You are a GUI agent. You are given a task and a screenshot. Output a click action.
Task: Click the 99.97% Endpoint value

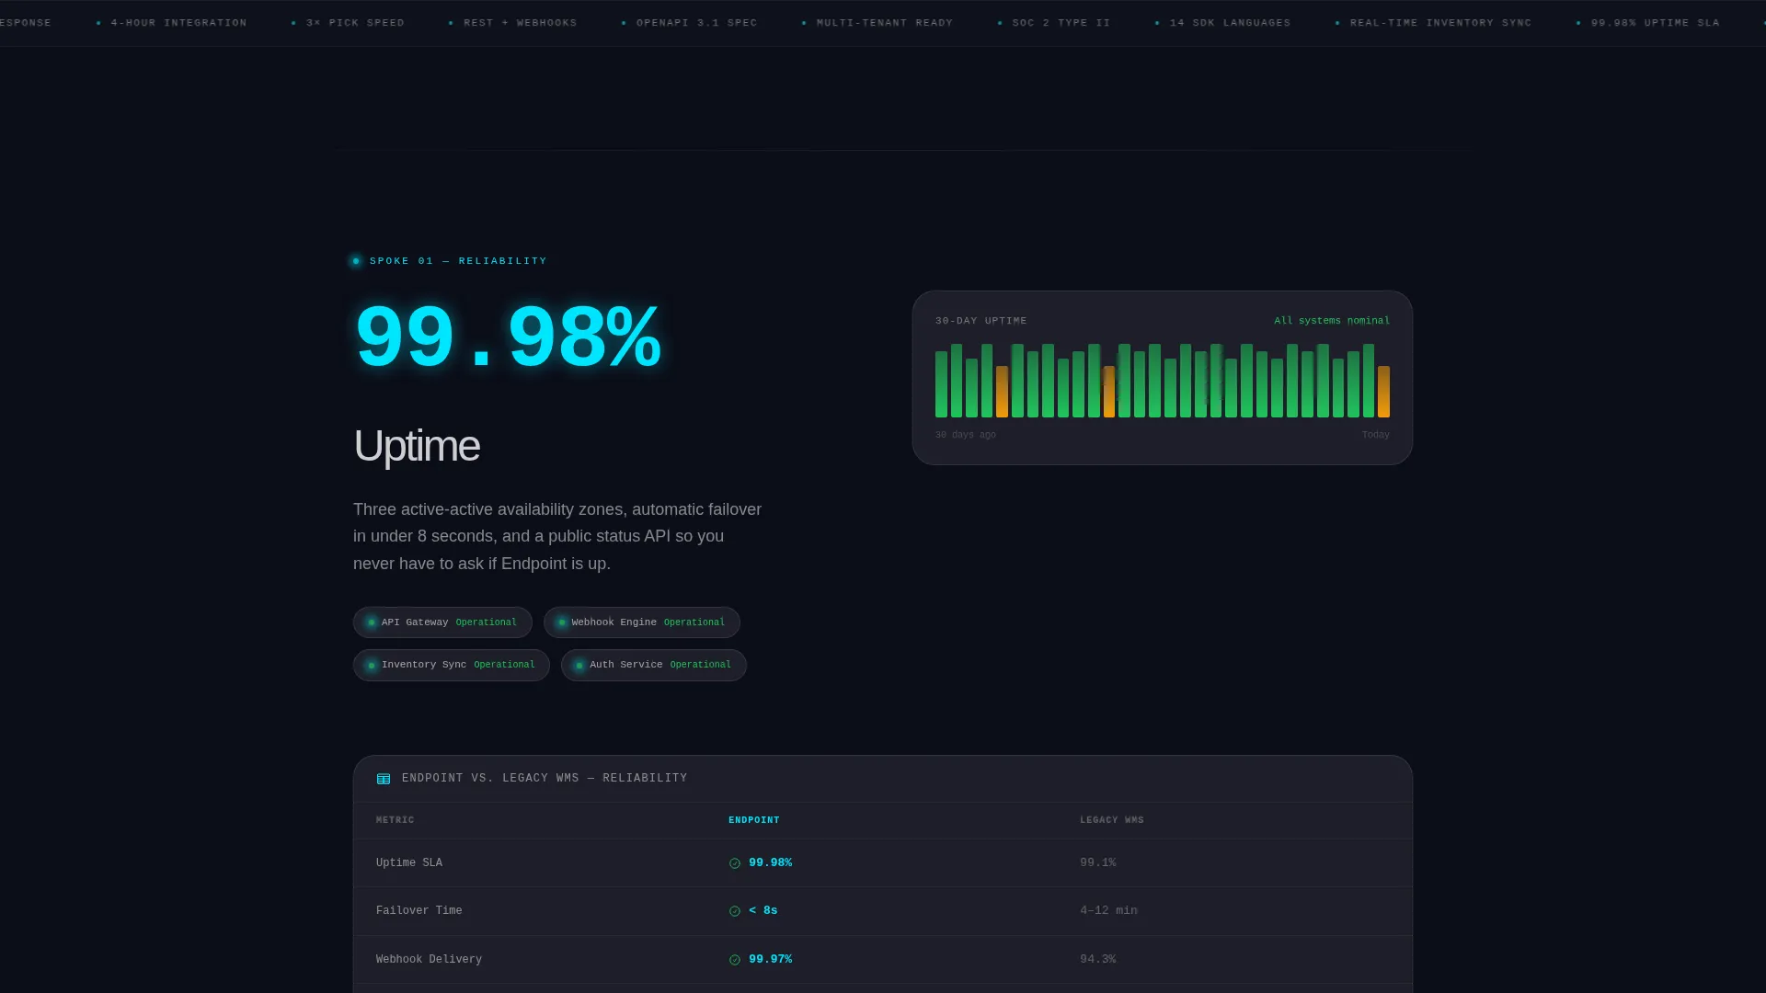pos(771,960)
